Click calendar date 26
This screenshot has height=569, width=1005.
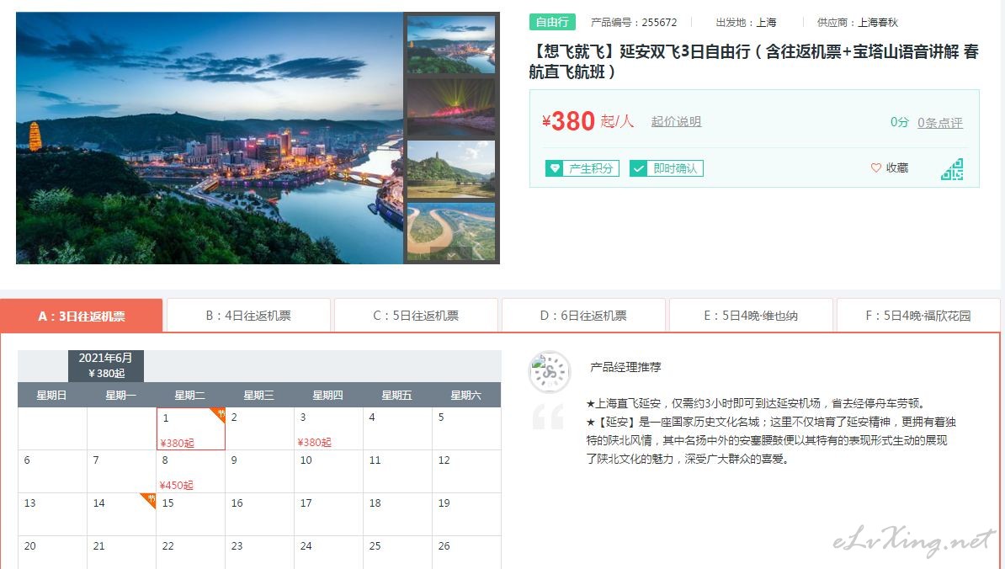[466, 552]
